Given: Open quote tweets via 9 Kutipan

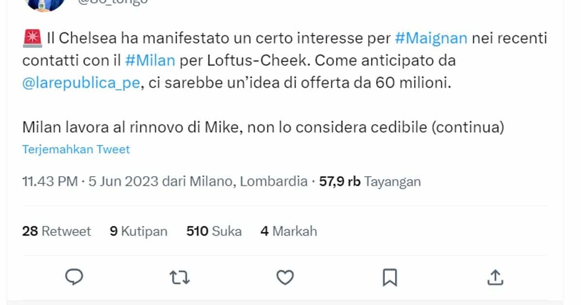Looking at the screenshot, I should pyautogui.click(x=138, y=231).
